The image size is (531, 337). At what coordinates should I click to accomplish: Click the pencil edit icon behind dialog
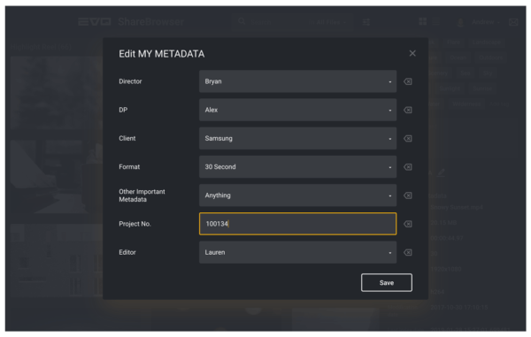441,172
